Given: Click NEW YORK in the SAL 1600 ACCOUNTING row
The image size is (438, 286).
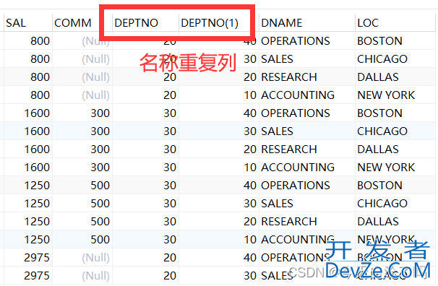Looking at the screenshot, I should click(x=386, y=168).
